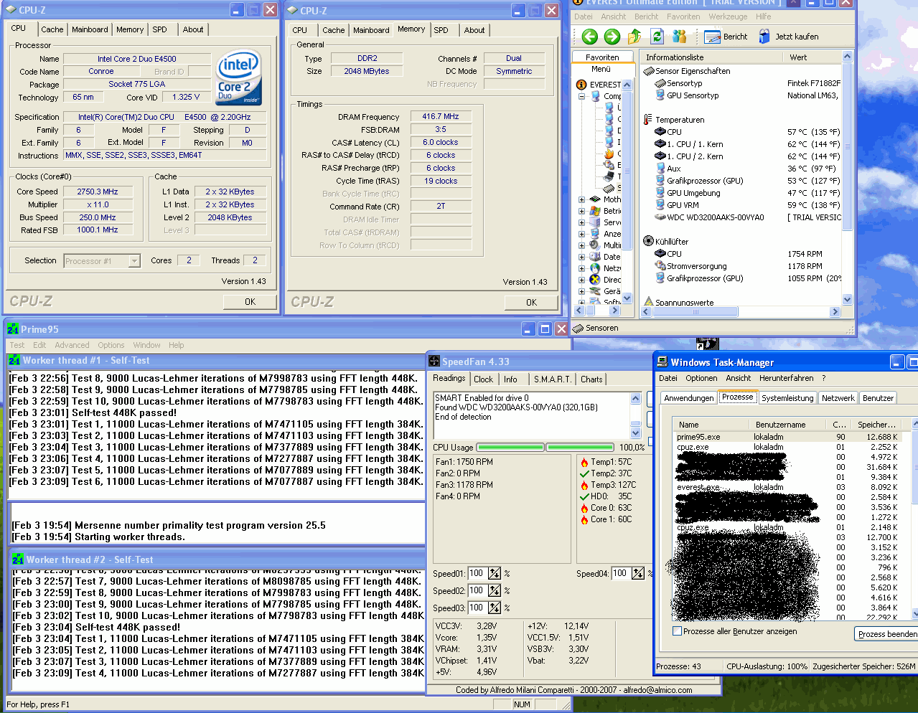This screenshot has height=713, width=918.
Task: Click the two-people icon in EVEREST toolbar
Action: tap(679, 37)
